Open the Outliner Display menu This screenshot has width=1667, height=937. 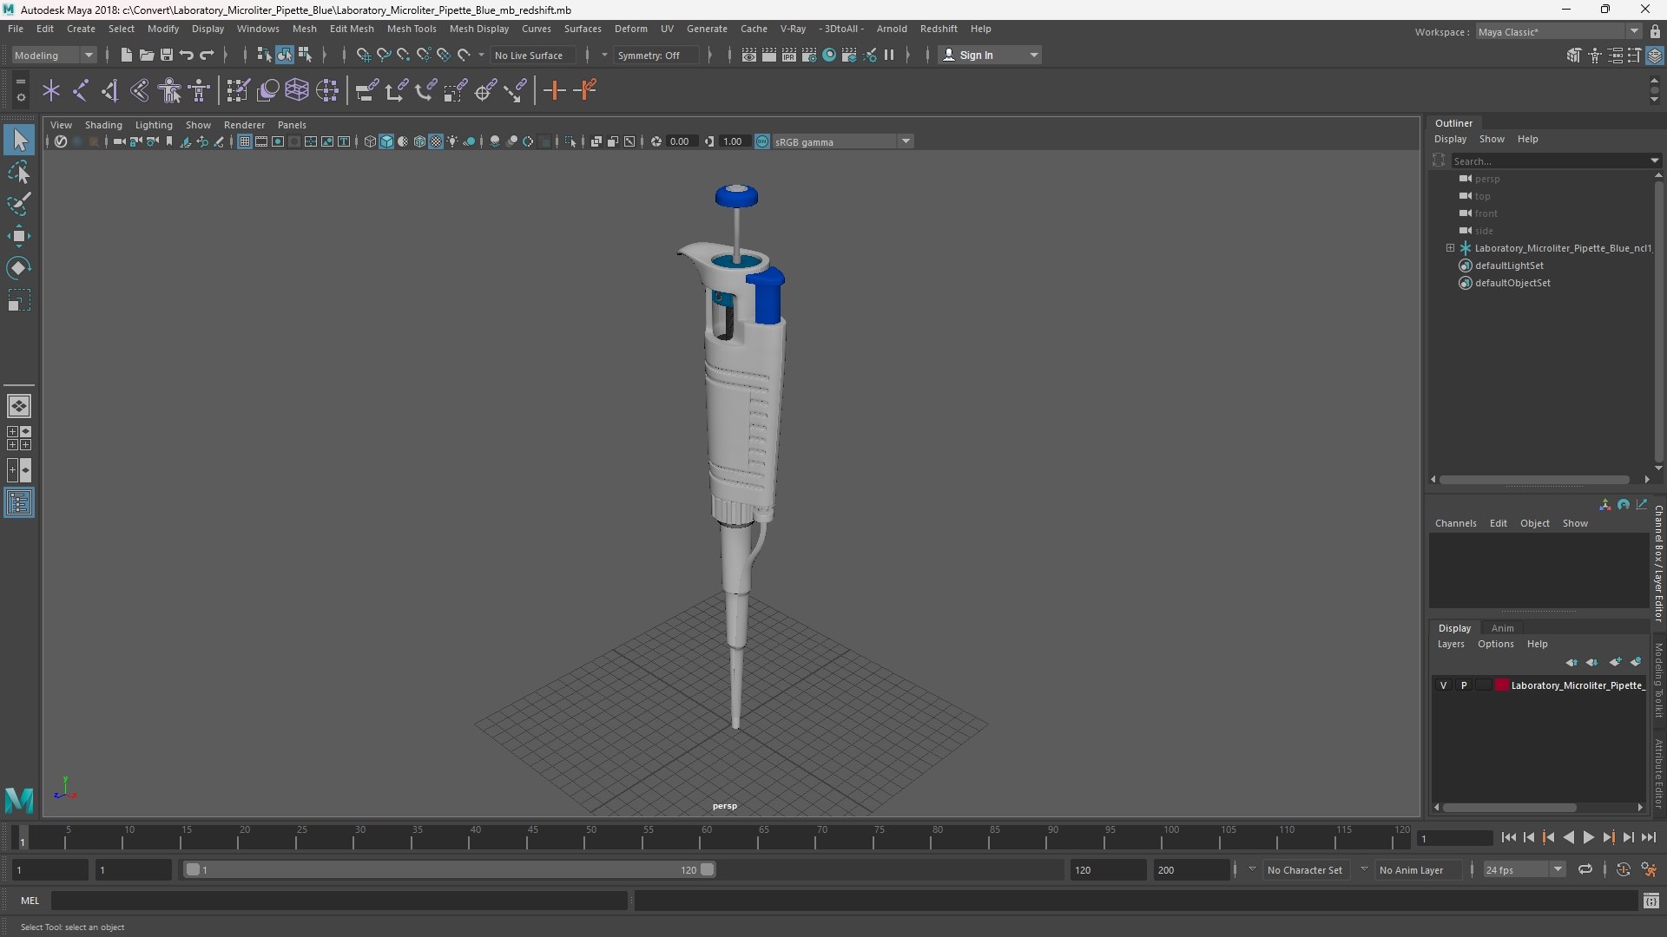click(x=1450, y=139)
